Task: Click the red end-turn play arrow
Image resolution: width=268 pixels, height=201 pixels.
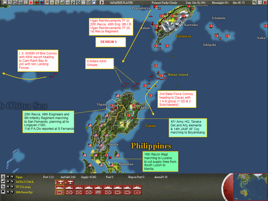Action: point(102,3)
